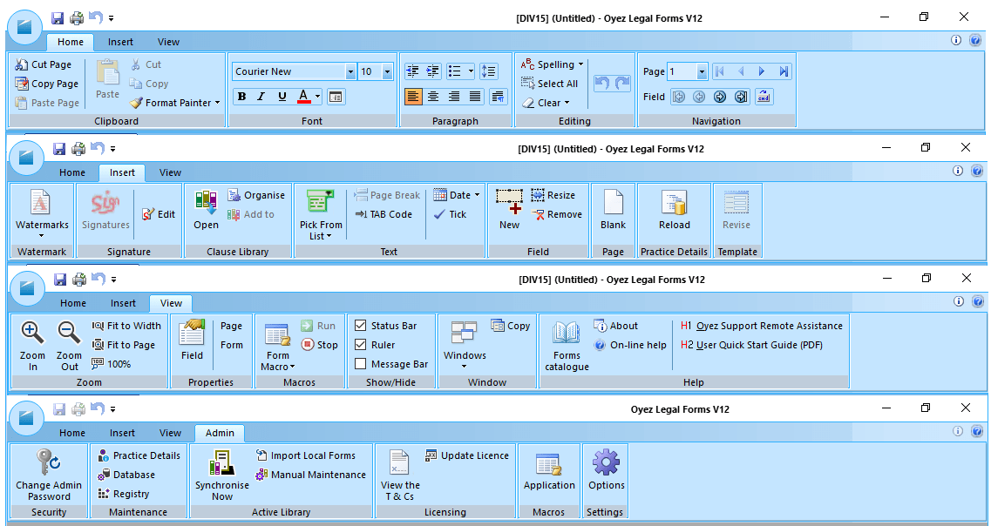Open the Clause Library Open icon

[206, 203]
